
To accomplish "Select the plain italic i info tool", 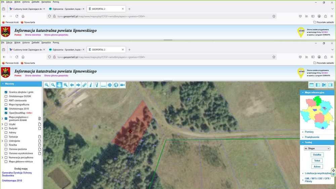I will [x=91, y=85].
